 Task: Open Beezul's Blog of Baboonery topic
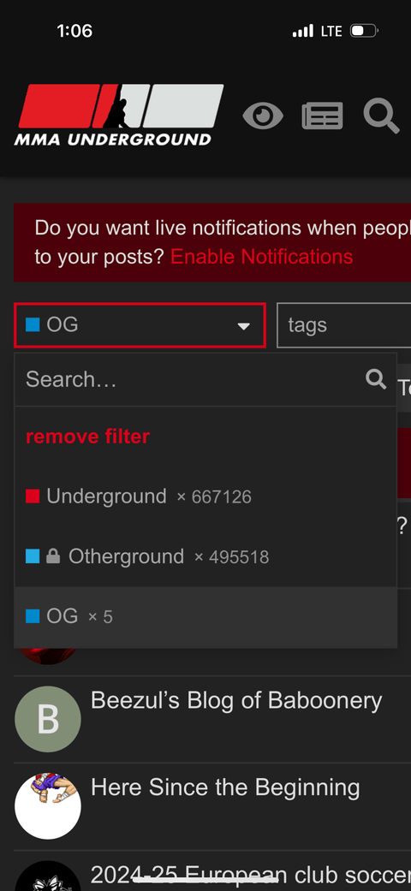(x=236, y=701)
